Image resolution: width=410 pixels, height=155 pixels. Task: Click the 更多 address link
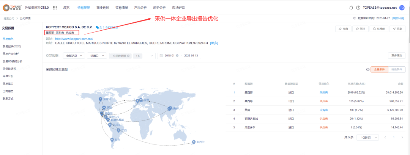pyautogui.click(x=214, y=43)
